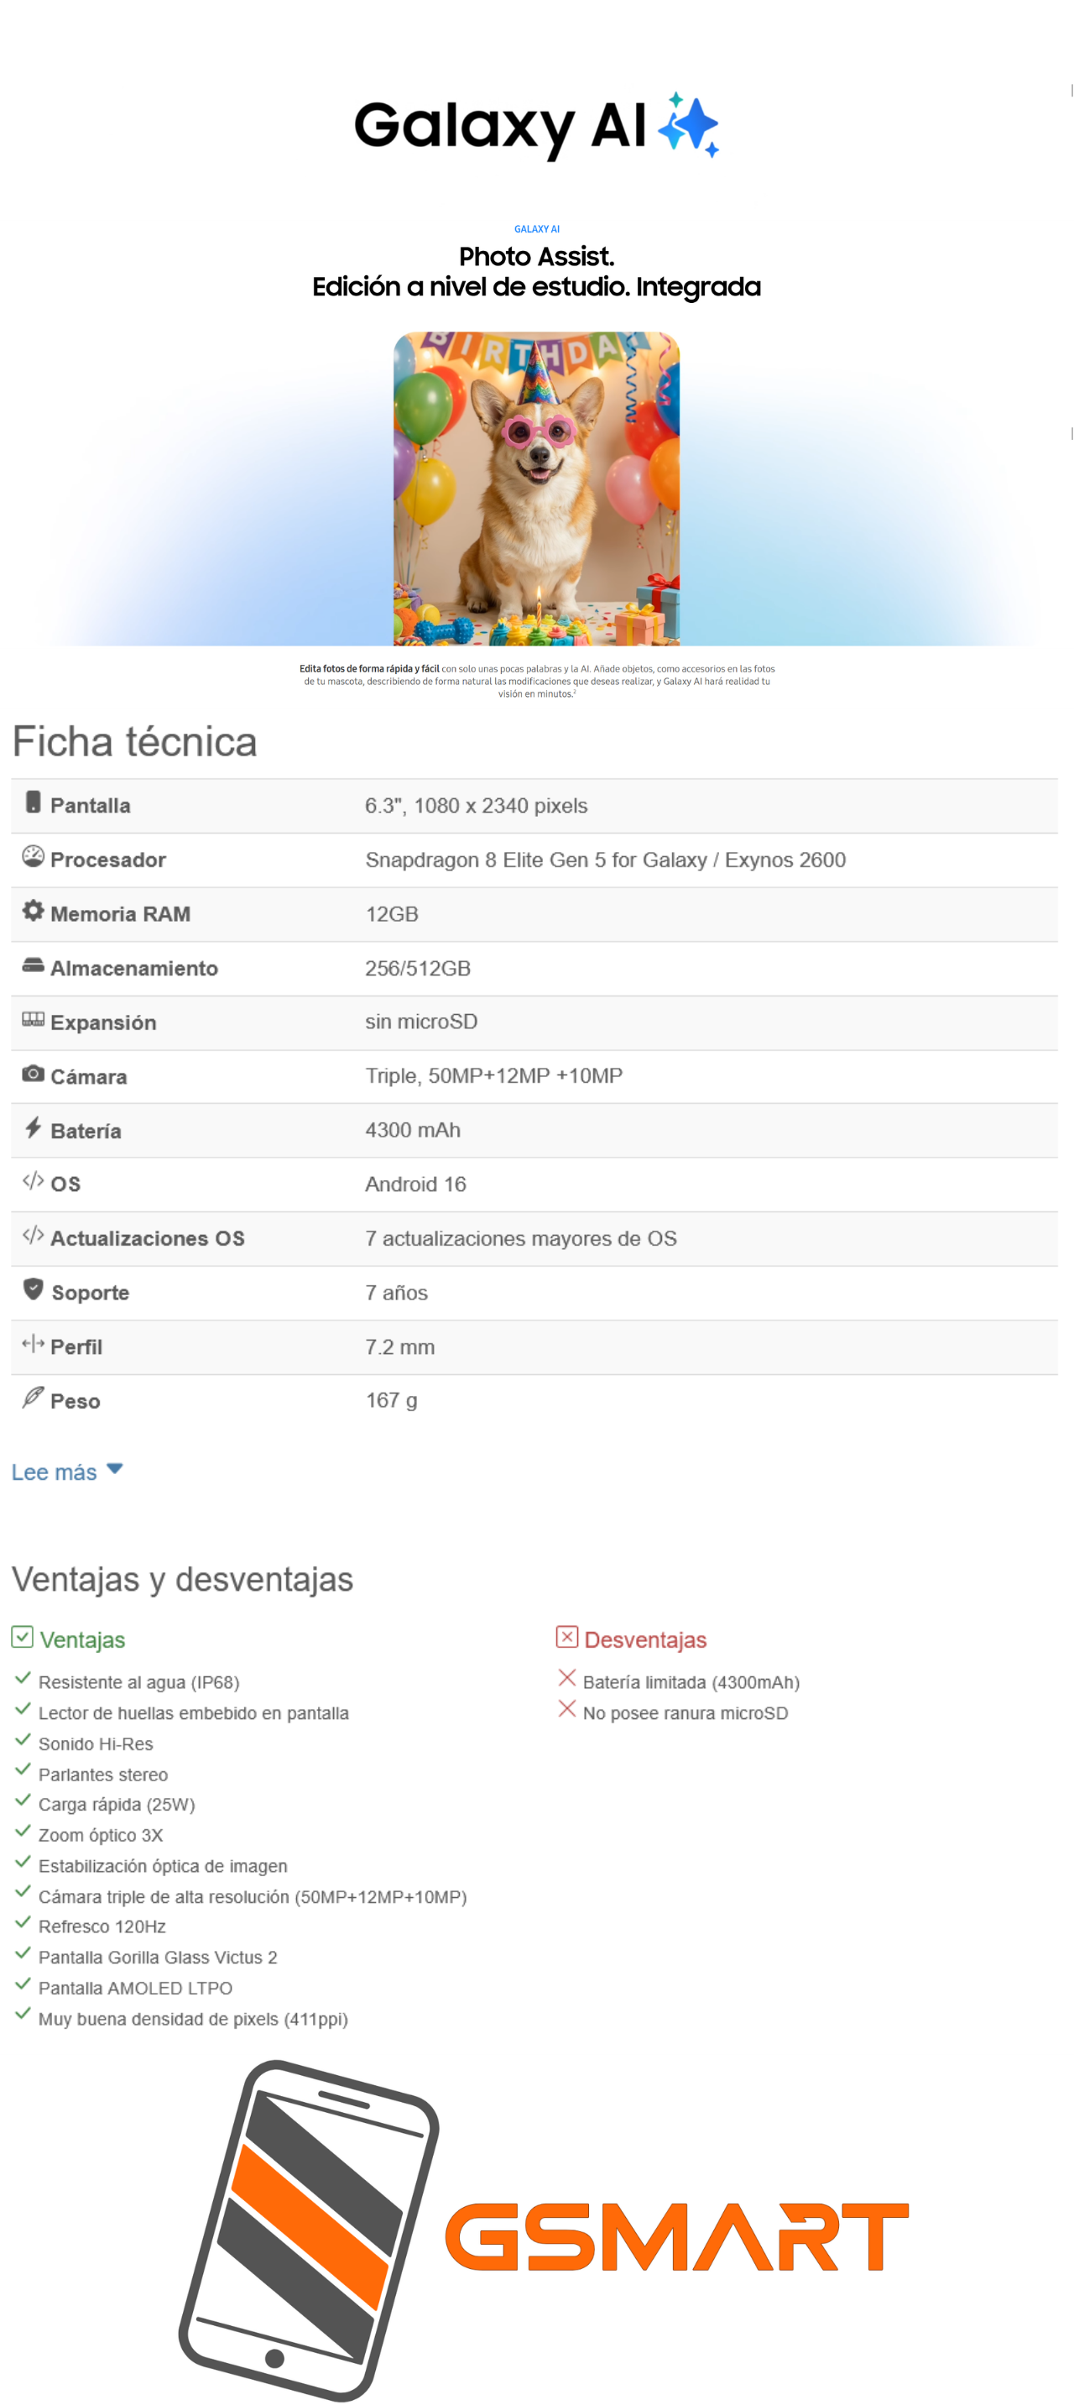1074x2405 pixels.
Task: Click the Pantalla screen icon
Action: coord(33,802)
